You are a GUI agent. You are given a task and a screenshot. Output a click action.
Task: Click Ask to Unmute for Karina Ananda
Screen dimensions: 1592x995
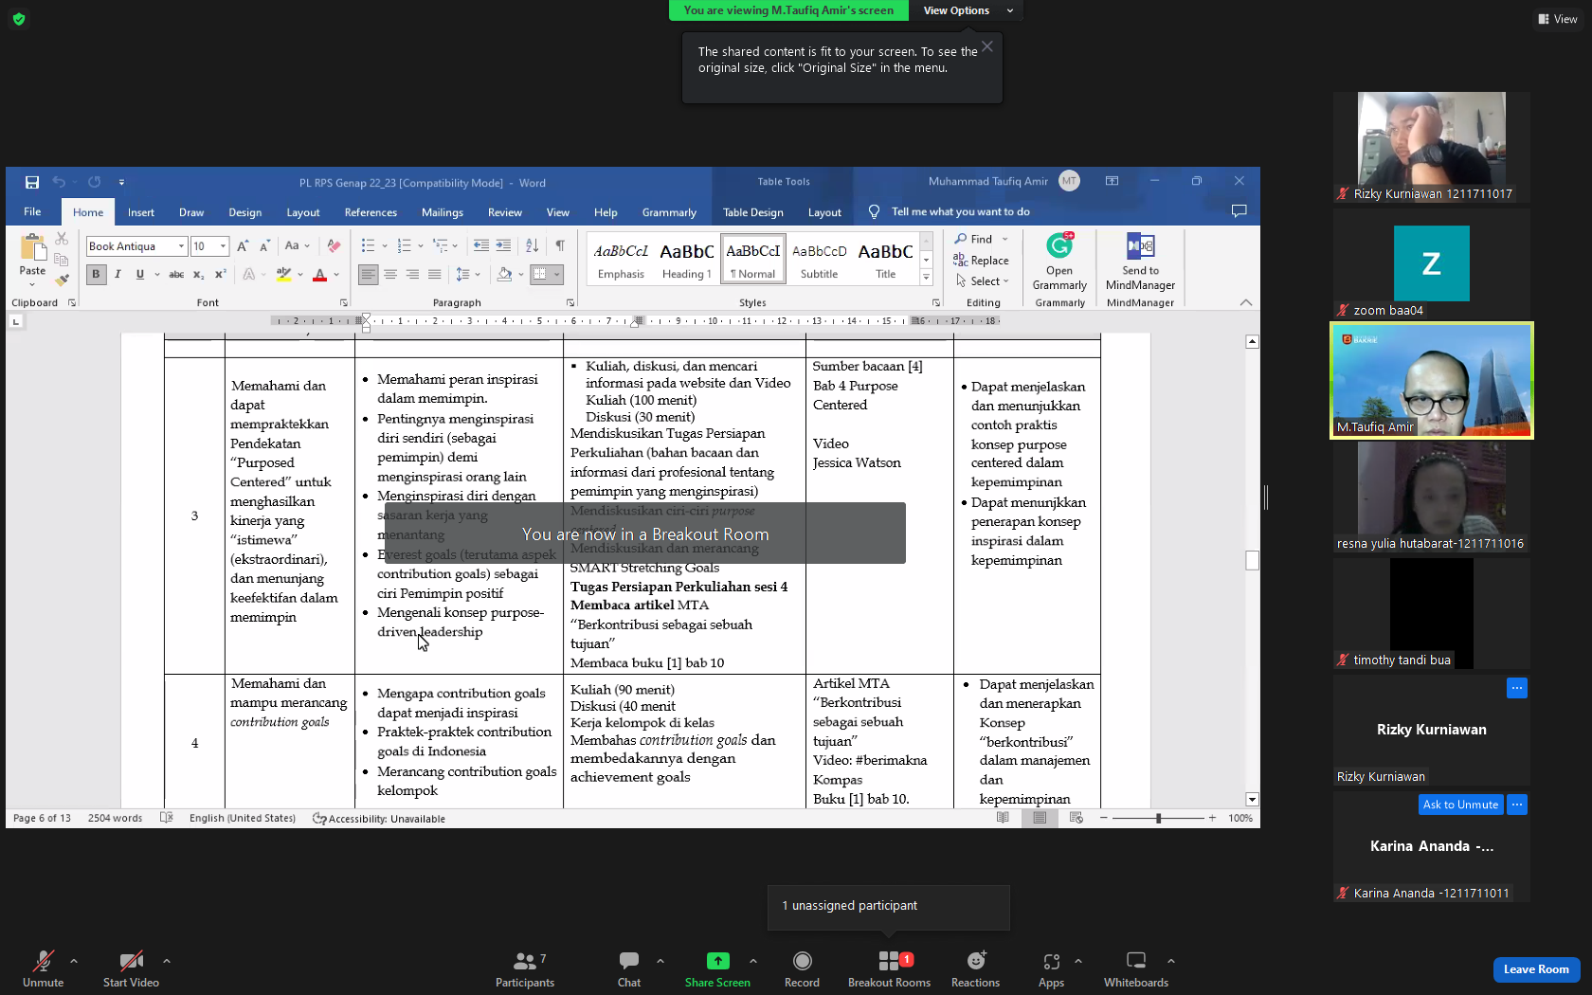pyautogui.click(x=1460, y=805)
